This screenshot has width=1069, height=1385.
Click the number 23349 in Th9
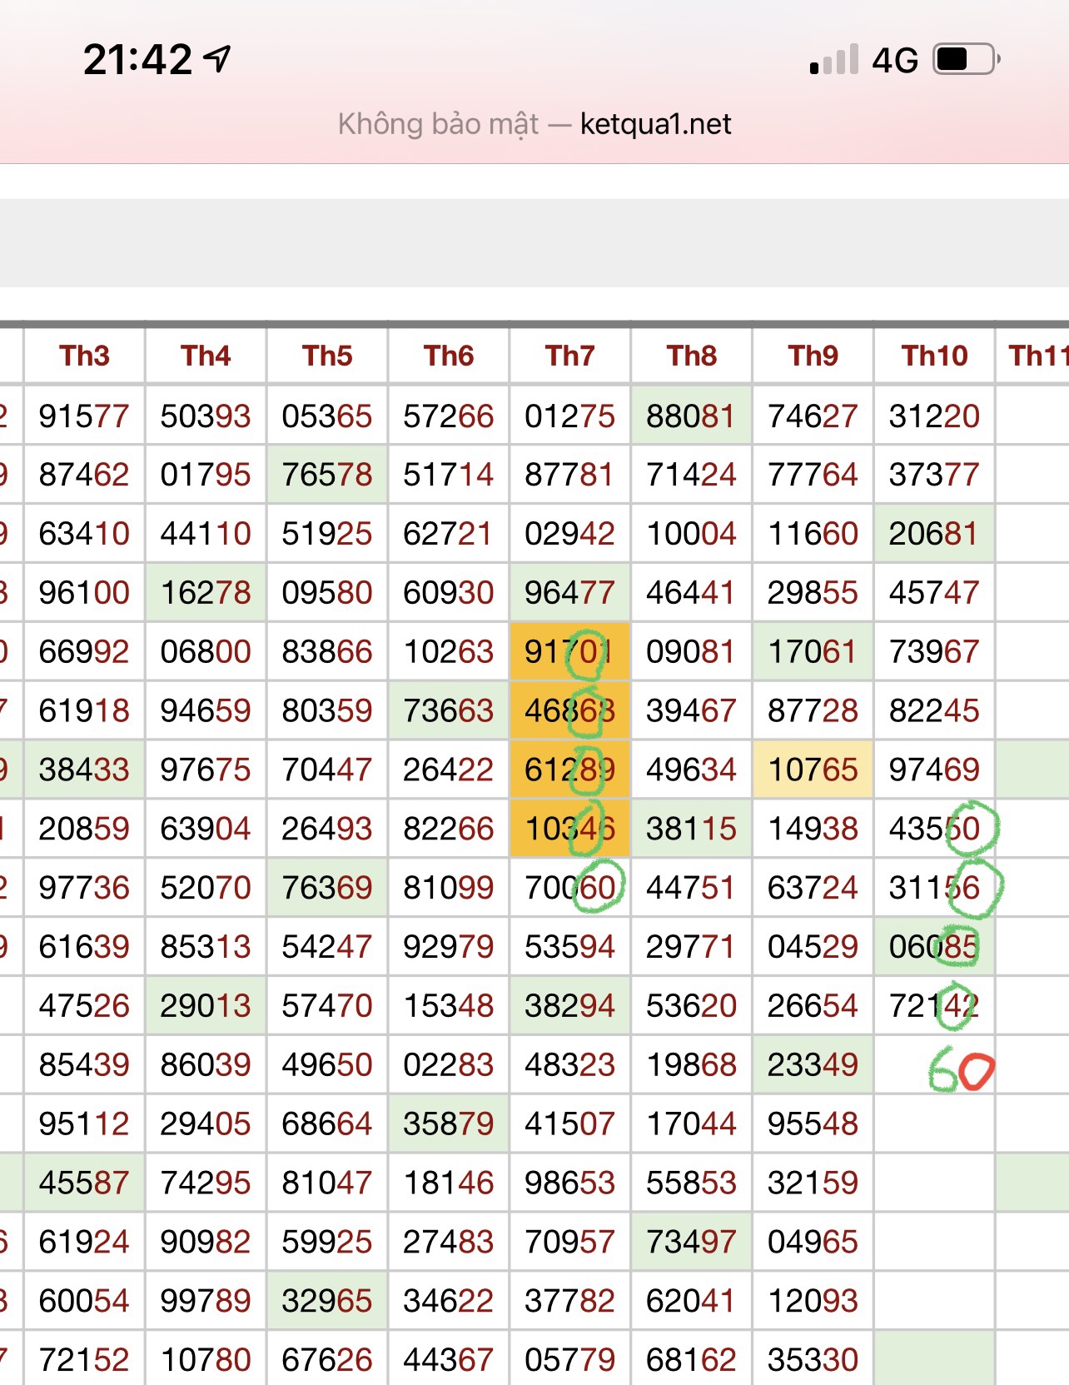click(813, 1064)
